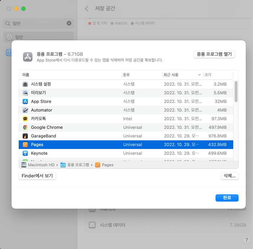Select the Google Chrome row name
Screen dimensions: 253x249
coord(47,127)
